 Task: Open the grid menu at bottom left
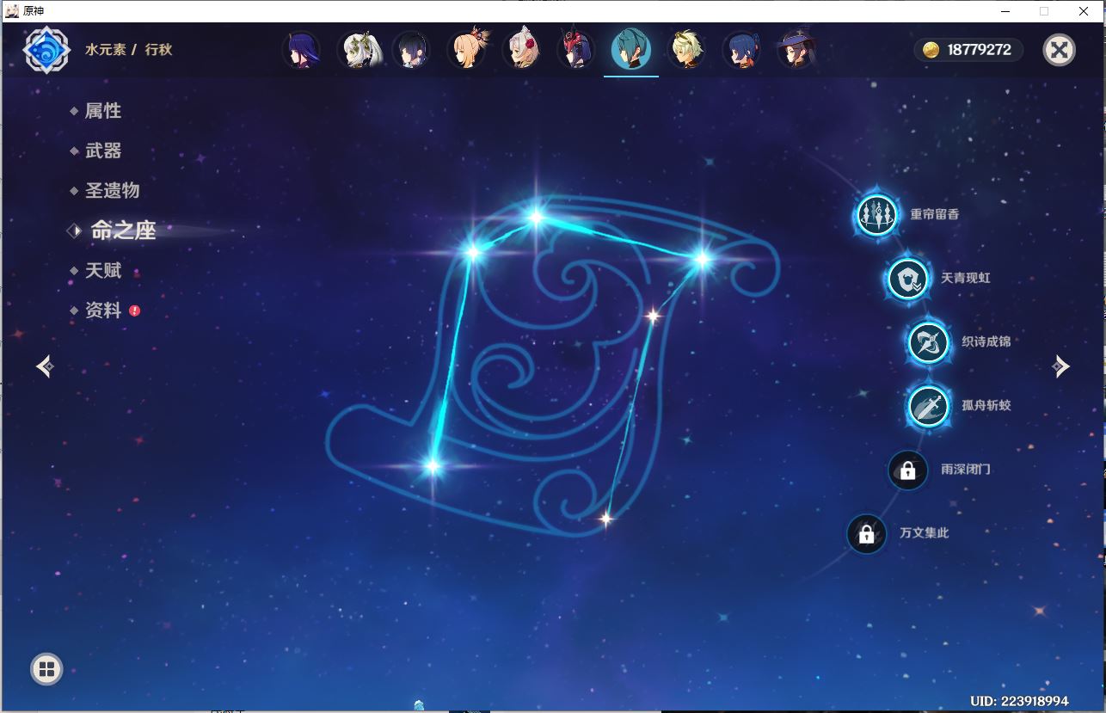pos(46,668)
